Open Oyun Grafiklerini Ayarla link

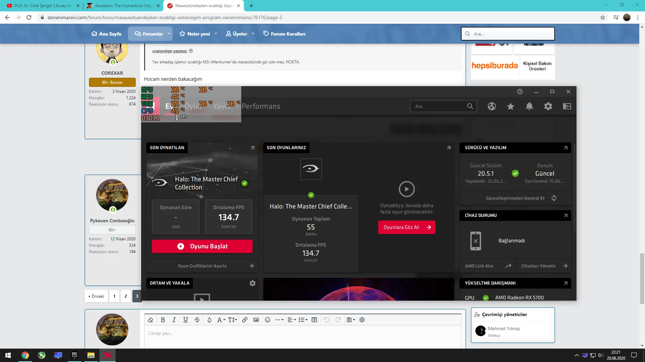point(202,266)
